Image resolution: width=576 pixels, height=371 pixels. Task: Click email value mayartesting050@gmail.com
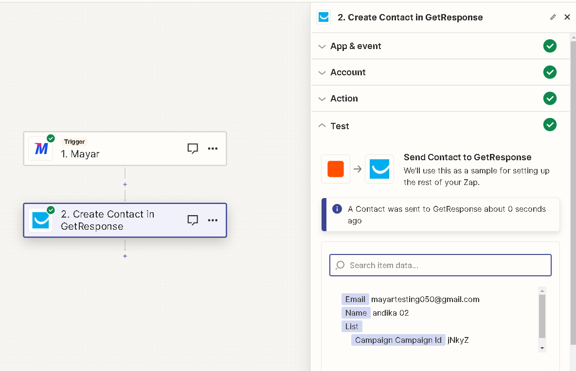click(x=425, y=299)
